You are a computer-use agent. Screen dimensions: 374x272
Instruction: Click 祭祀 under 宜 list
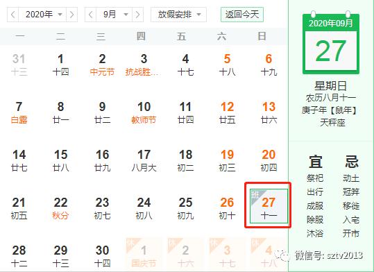(x=315, y=178)
